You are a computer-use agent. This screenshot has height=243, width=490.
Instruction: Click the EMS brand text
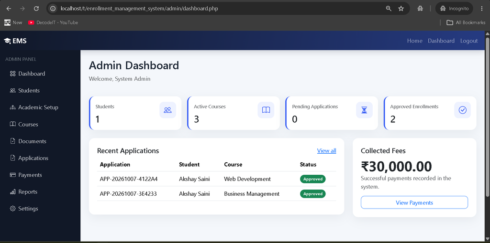click(x=20, y=41)
